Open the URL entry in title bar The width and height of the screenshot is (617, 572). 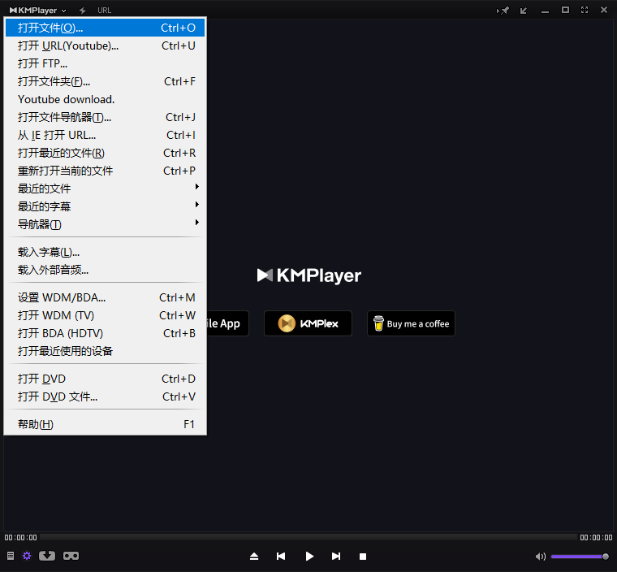coord(104,11)
